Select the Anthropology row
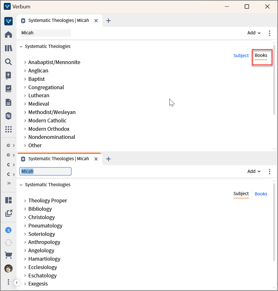The height and width of the screenshot is (291, 278). (44, 242)
